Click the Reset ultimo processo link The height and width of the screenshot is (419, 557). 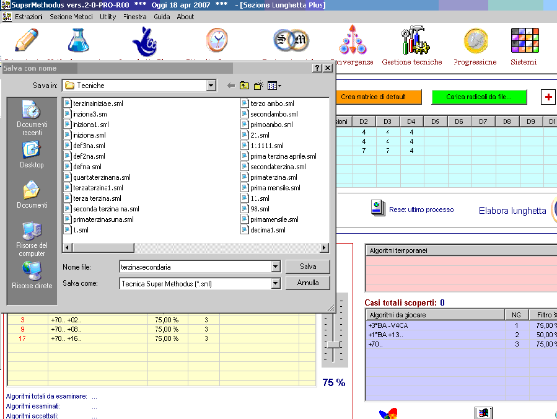[421, 209]
